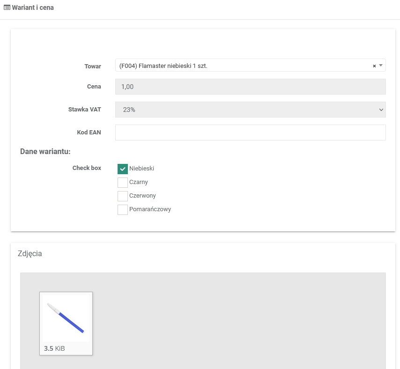Expand the Stawka VAT 23% dropdown
The height and width of the screenshot is (369, 400).
point(250,110)
